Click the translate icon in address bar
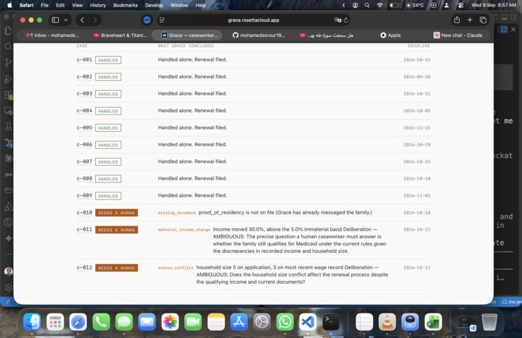The width and height of the screenshot is (522, 338). pyautogui.click(x=337, y=20)
